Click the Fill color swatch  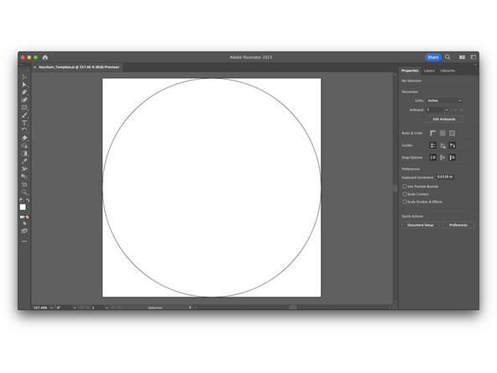(x=23, y=208)
